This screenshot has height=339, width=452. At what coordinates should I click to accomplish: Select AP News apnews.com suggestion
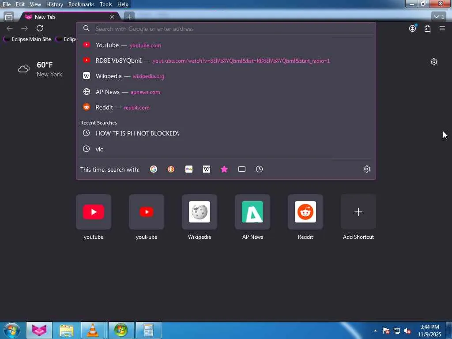pos(226,92)
